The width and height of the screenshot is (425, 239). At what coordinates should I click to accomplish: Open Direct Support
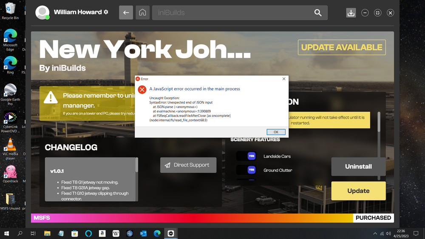coord(188,165)
